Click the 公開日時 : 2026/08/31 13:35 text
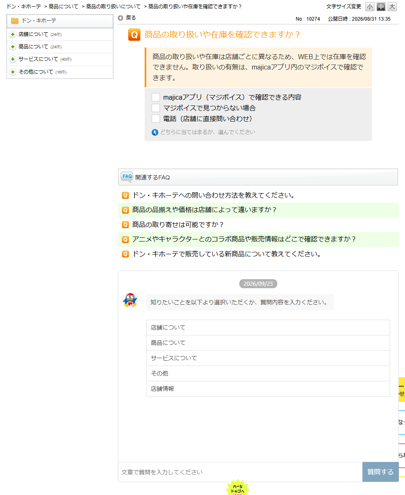Image resolution: width=405 pixels, height=495 pixels. (x=359, y=19)
